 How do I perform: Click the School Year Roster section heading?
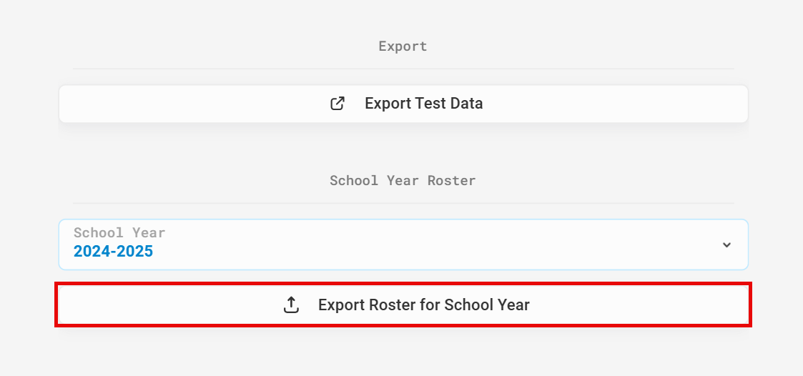(x=403, y=180)
